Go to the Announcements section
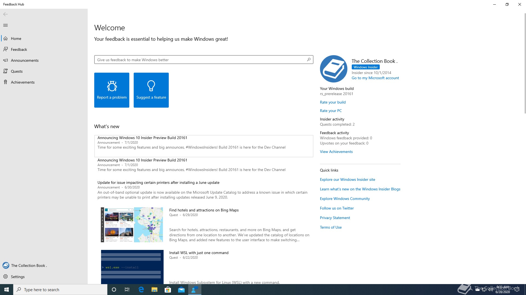The height and width of the screenshot is (295, 526). 44,60
